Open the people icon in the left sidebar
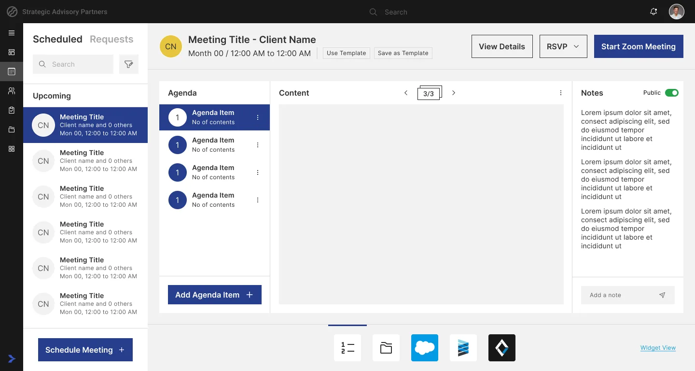Image resolution: width=695 pixels, height=371 pixels. [x=12, y=91]
